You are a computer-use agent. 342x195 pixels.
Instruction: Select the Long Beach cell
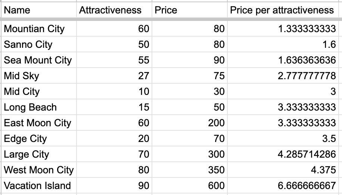(39, 107)
